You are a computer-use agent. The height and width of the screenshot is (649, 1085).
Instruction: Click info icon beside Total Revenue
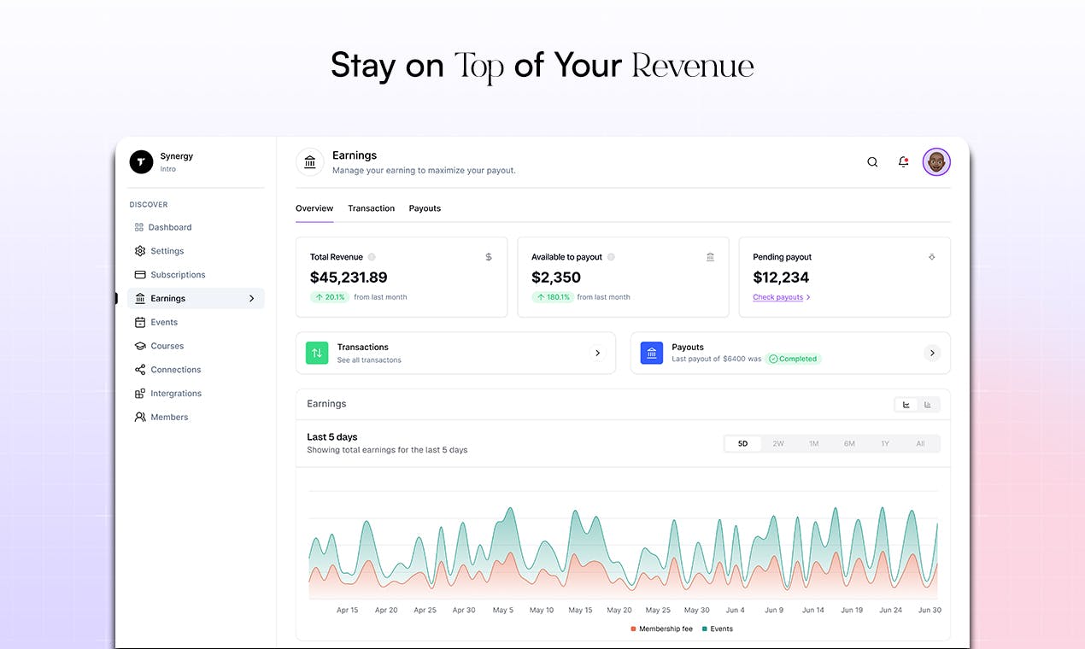372,257
